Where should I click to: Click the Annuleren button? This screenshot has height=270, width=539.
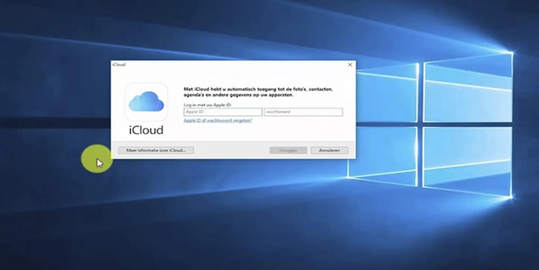(329, 150)
